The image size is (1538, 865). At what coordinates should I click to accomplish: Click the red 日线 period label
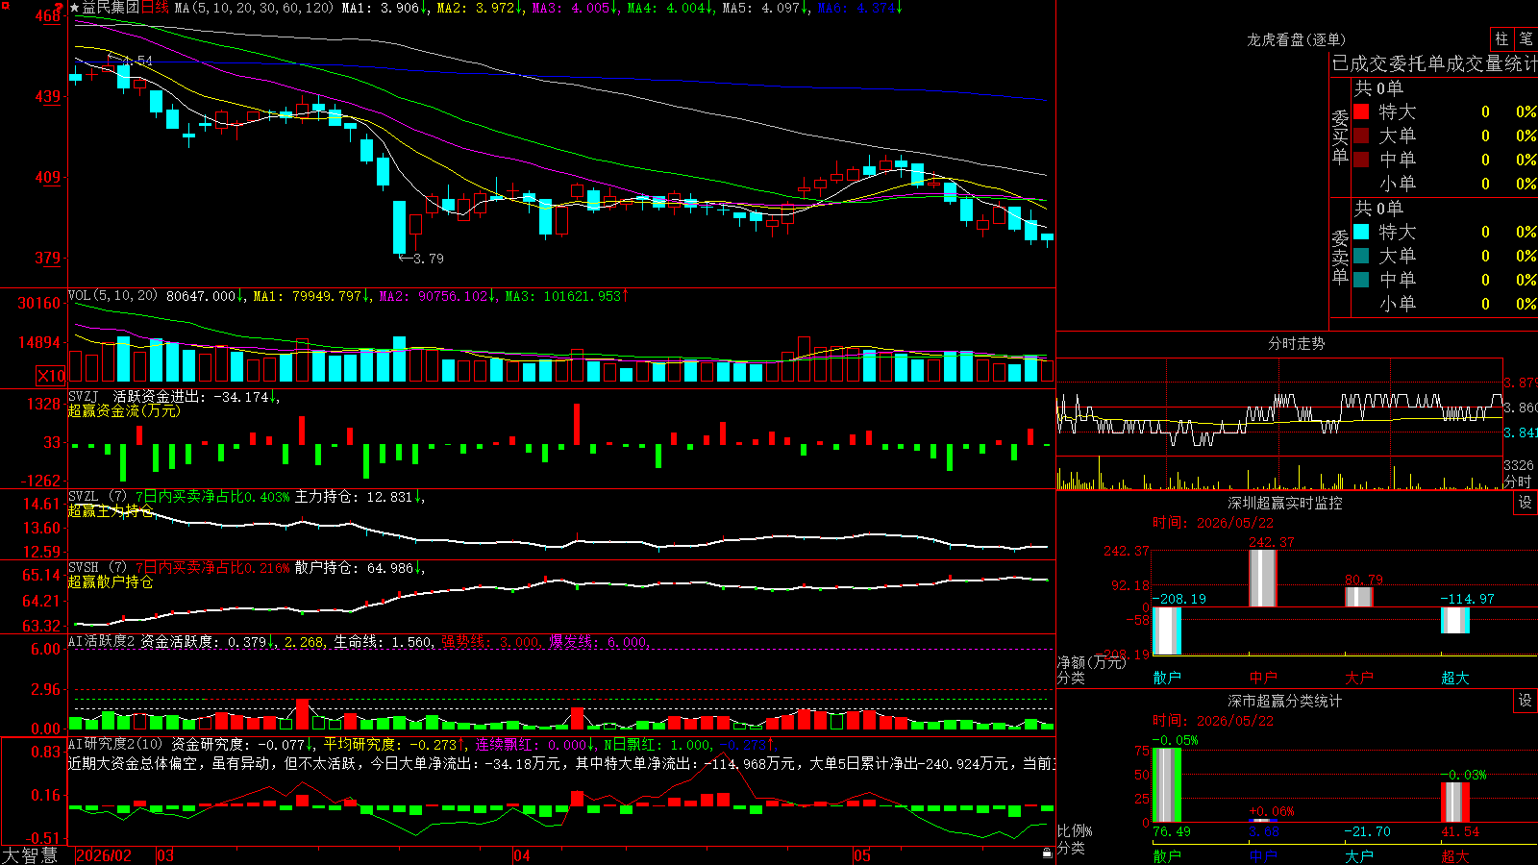coord(155,8)
